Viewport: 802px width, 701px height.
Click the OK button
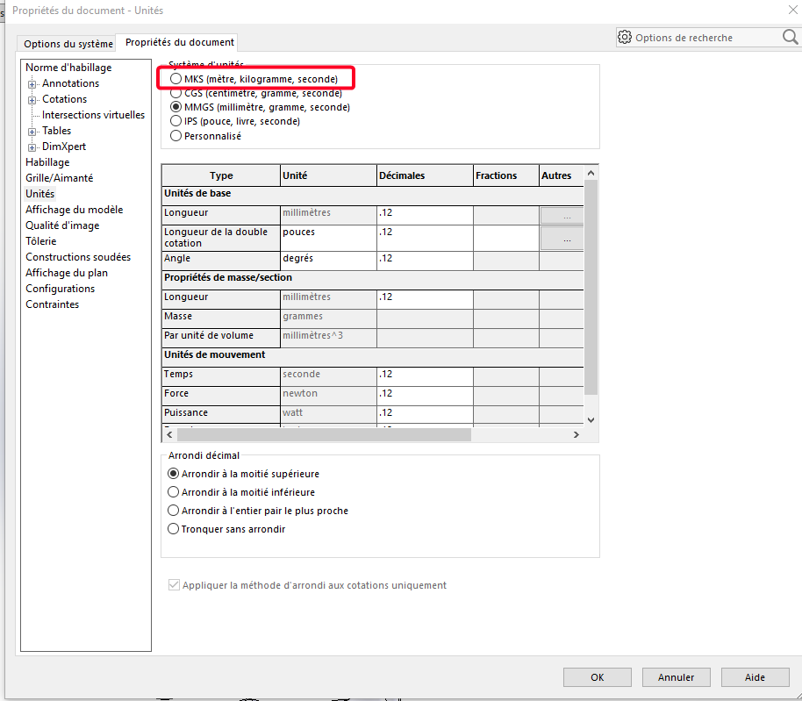click(x=597, y=677)
